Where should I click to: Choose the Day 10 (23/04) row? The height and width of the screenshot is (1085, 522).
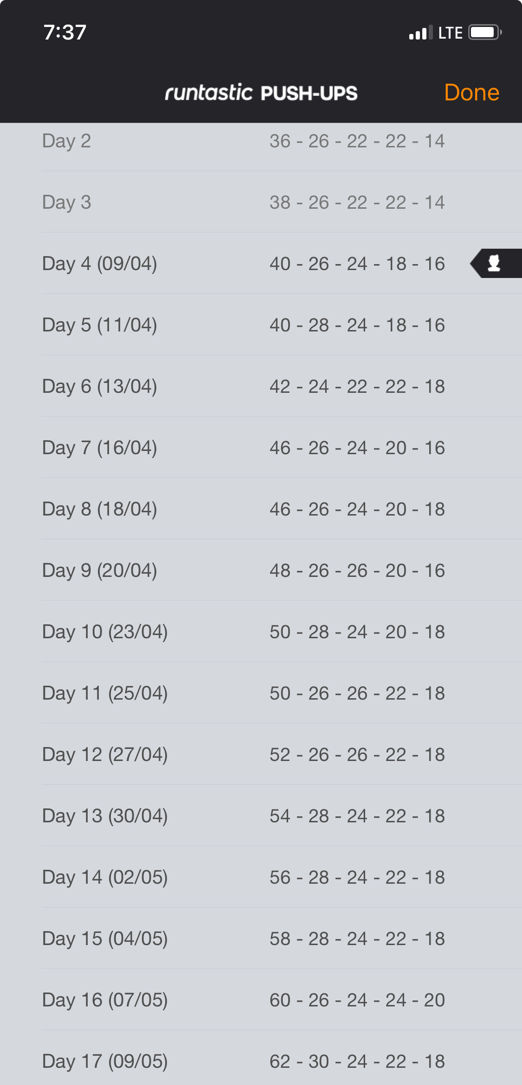[x=261, y=632]
